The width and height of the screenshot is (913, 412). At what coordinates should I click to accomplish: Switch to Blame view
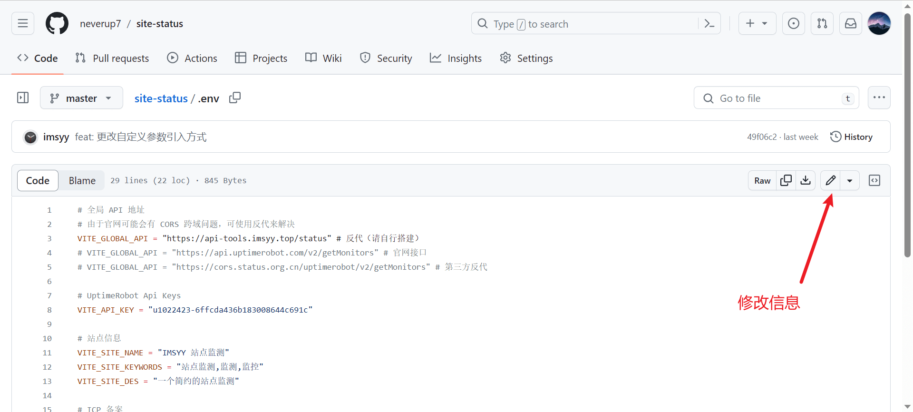point(82,181)
